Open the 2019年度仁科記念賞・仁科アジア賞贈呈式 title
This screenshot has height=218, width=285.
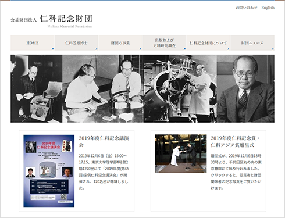235,141
